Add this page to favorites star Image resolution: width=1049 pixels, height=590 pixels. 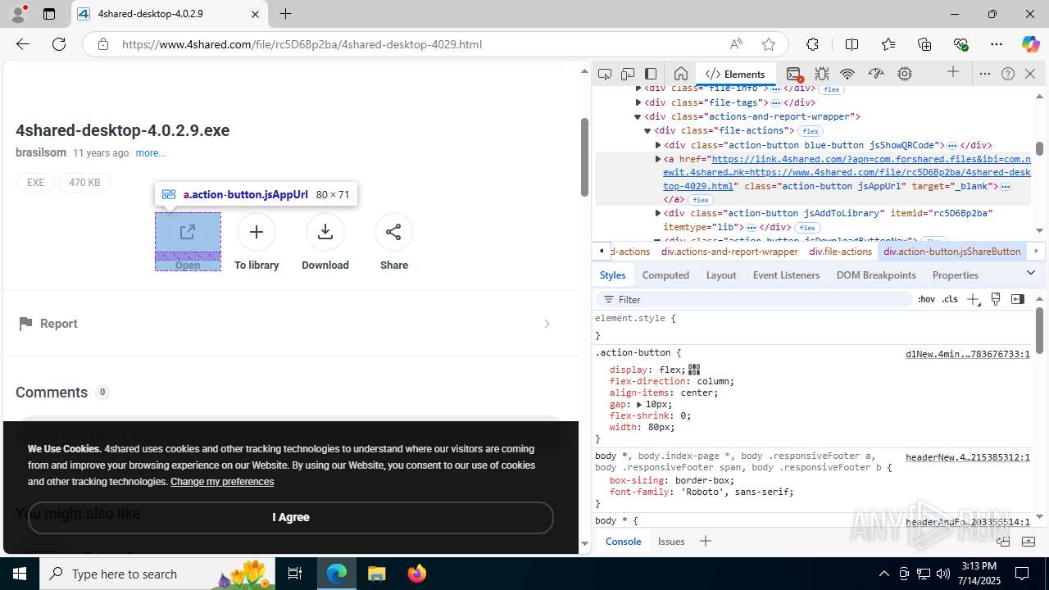tap(768, 44)
